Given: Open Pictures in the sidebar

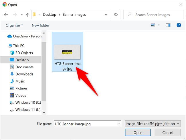Looking at the screenshot, I should coord(19,88).
